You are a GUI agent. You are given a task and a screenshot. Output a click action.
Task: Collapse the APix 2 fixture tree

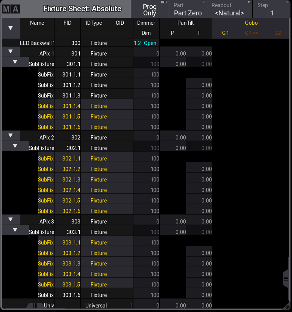[x=11, y=135]
